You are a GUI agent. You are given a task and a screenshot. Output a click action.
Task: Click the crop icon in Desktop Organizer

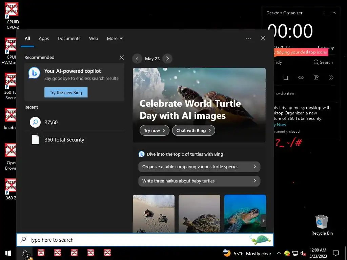click(x=285, y=78)
